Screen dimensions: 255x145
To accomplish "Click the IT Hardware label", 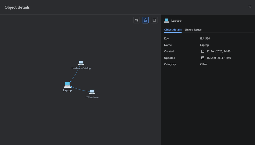I will click(92, 97).
